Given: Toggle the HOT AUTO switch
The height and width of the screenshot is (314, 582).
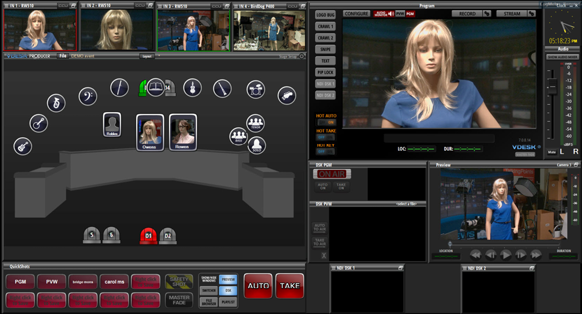Looking at the screenshot, I should coord(326,122).
